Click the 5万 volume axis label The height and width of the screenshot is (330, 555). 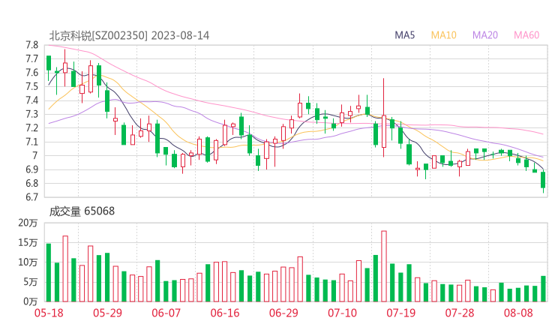pyautogui.click(x=31, y=282)
